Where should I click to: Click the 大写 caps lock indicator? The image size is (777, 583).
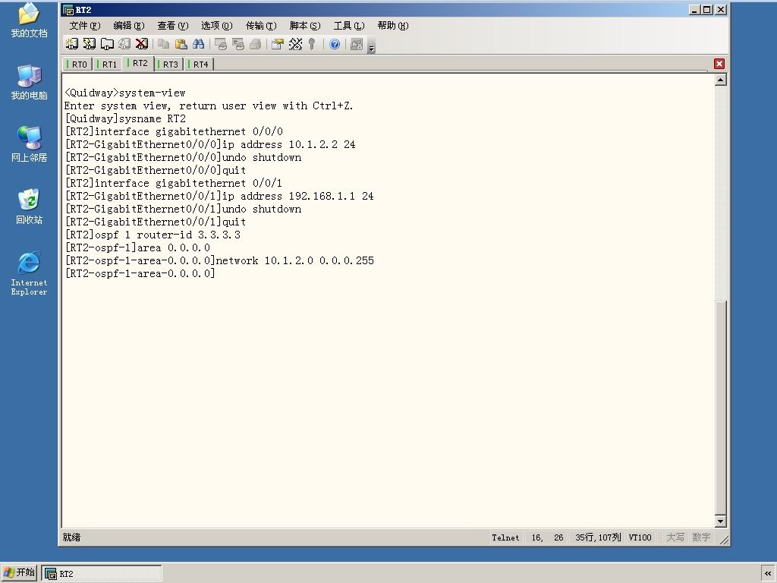tap(675, 537)
